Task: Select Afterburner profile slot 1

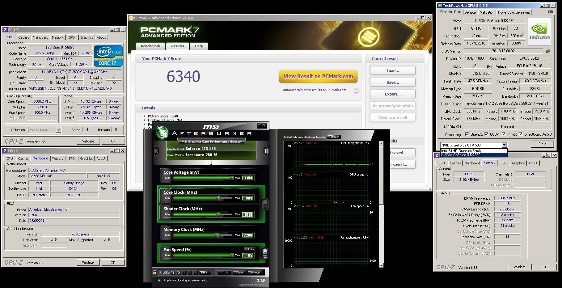Action: point(173,273)
